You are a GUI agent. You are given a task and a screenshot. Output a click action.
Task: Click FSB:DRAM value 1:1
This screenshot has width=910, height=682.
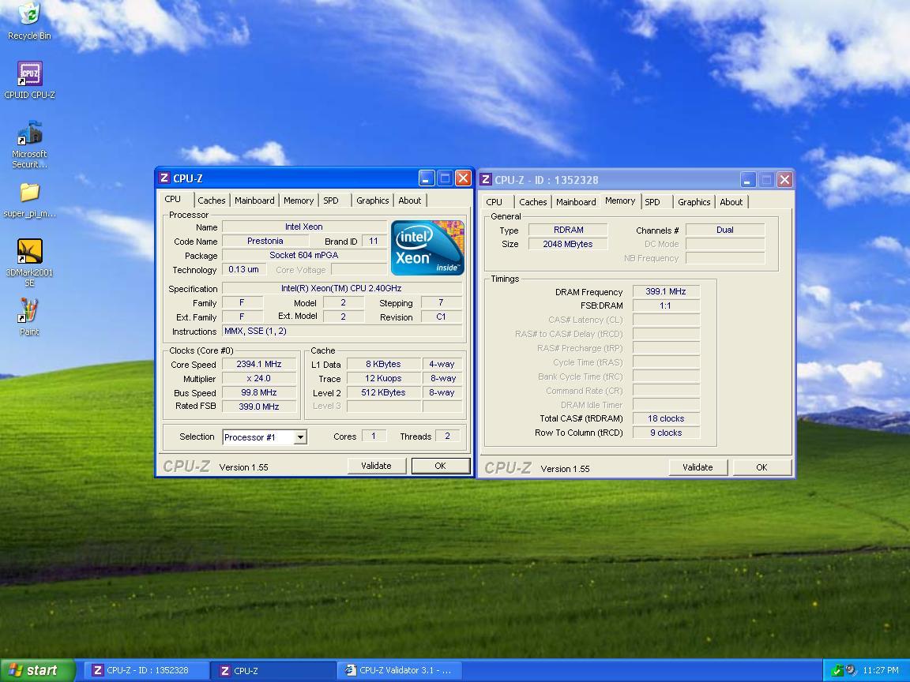click(666, 305)
